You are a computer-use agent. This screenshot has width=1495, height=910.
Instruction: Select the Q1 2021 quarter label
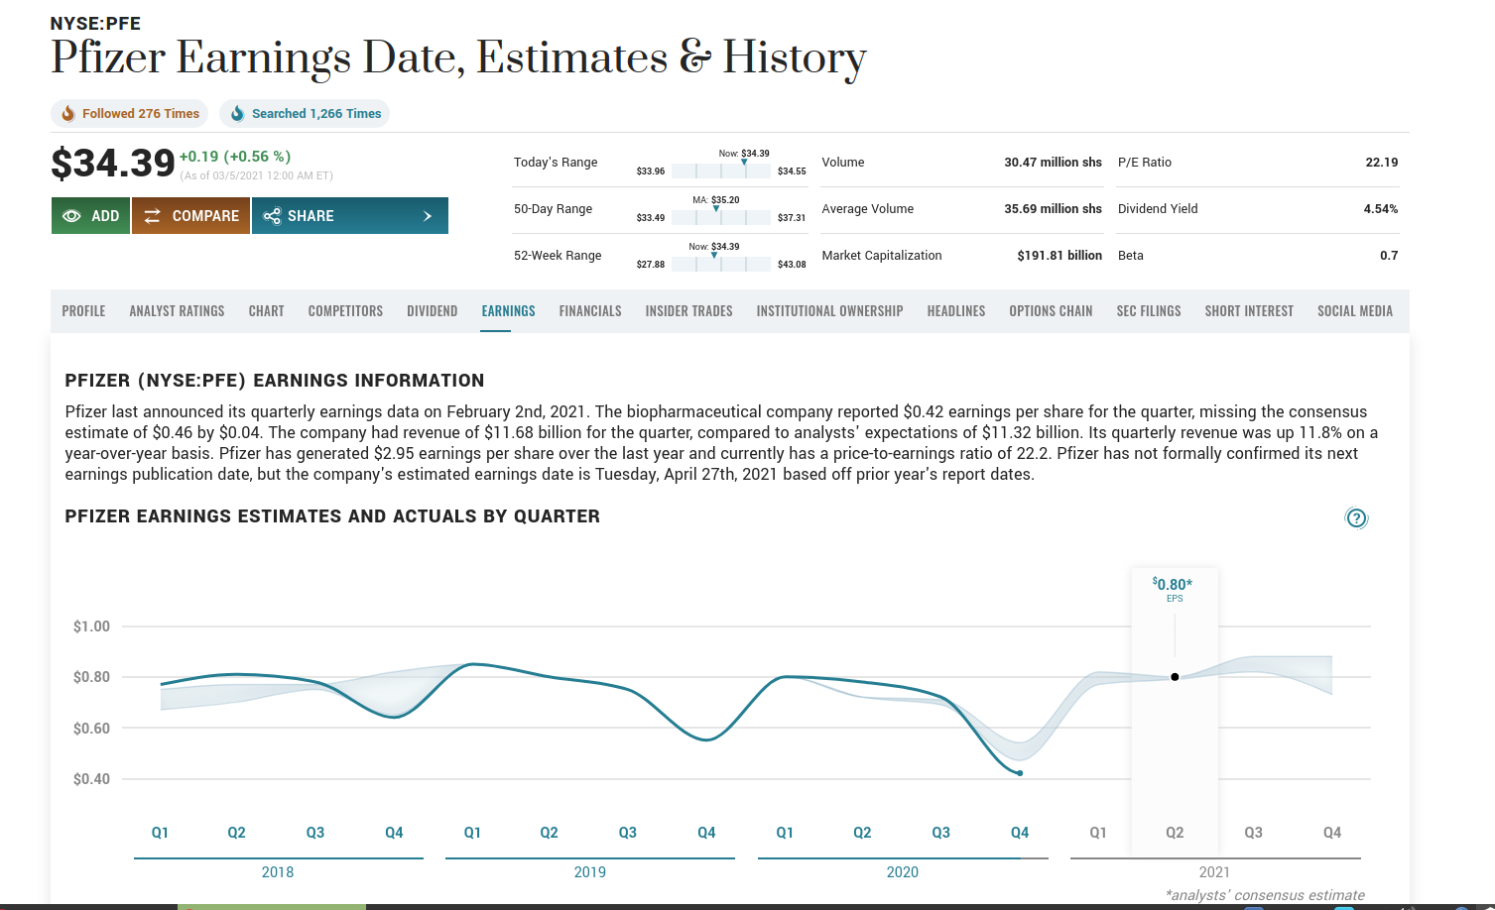(1098, 833)
